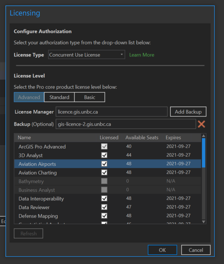Click the 44 seats value for 3D Analyst

pos(129,155)
